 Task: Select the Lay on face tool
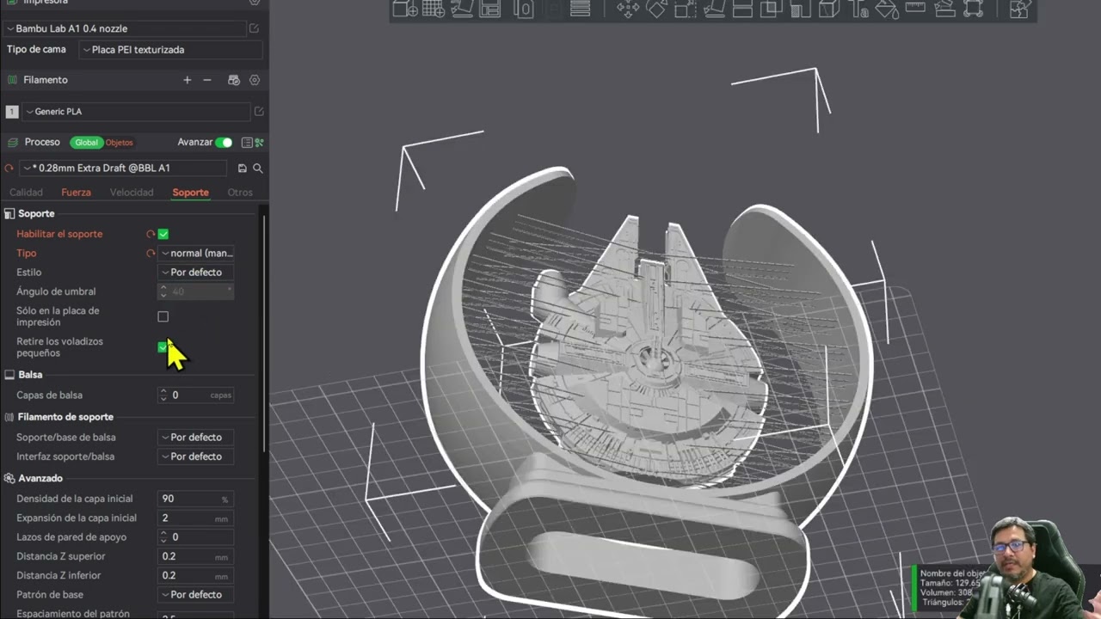coord(714,9)
